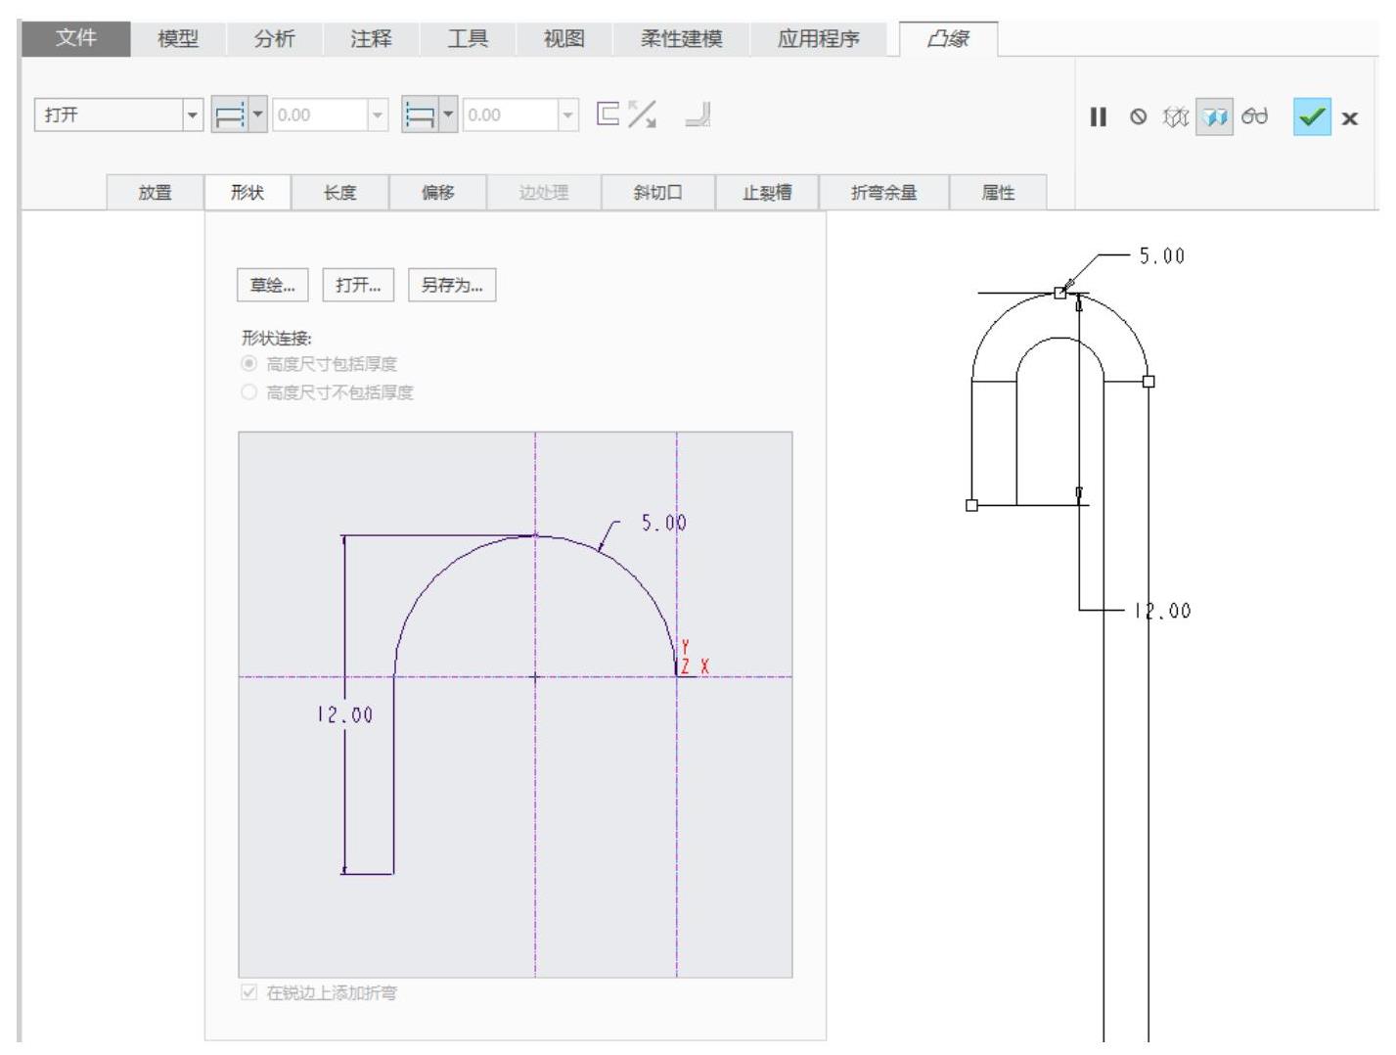Click the flip direction diagonal-arrows icon
The image size is (1396, 1055).
click(643, 115)
